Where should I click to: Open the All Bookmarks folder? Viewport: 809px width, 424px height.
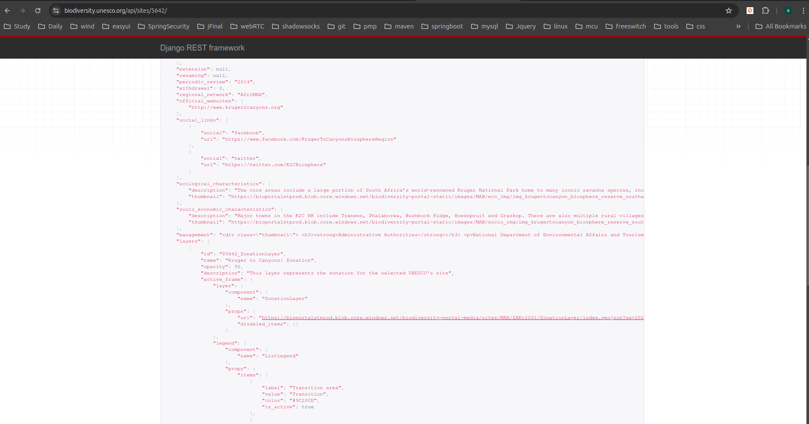pos(781,26)
